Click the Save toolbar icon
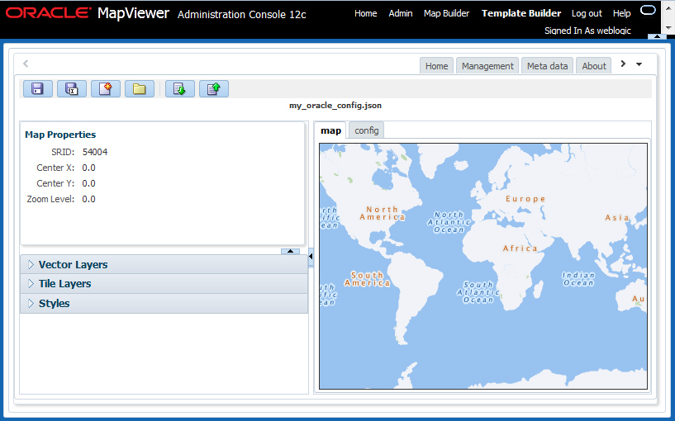Image resolution: width=675 pixels, height=421 pixels. click(38, 89)
